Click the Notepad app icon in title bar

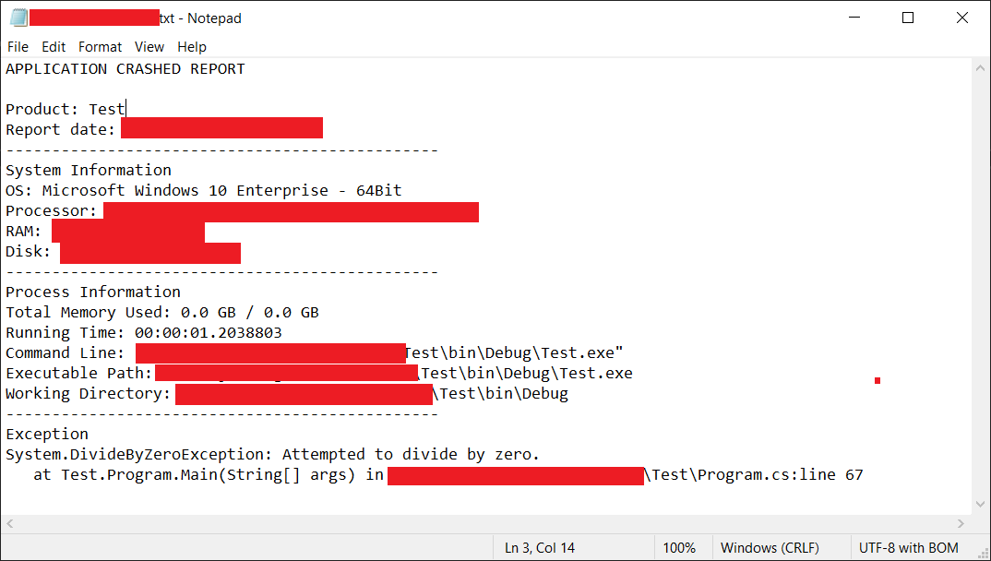click(x=18, y=18)
